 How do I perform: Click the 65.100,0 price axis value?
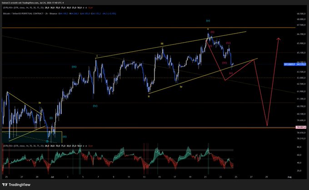(x=301, y=53)
